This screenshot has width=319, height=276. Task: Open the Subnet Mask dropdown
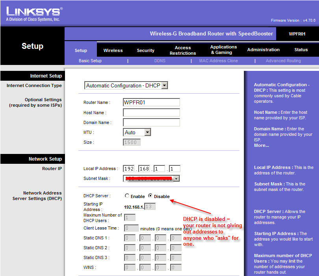coord(151,179)
